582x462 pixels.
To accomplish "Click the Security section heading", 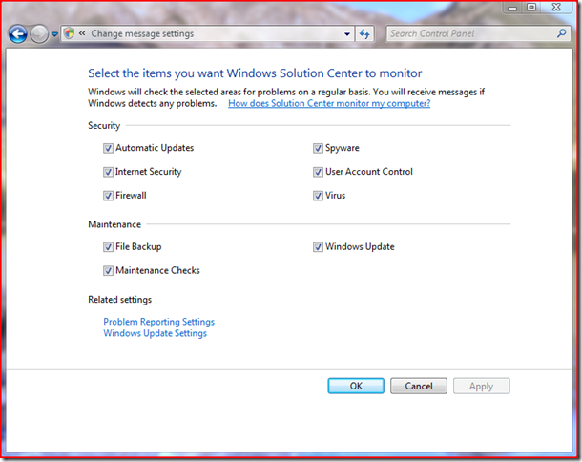I will (104, 126).
